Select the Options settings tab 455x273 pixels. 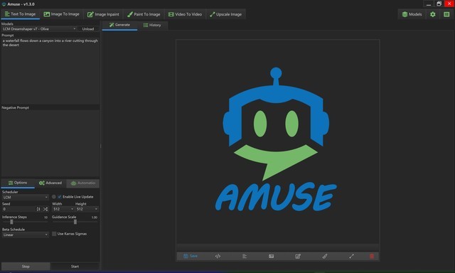pyautogui.click(x=18, y=183)
